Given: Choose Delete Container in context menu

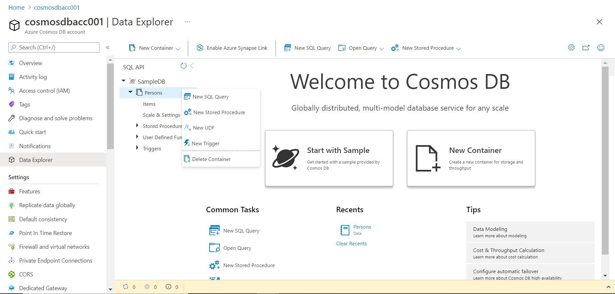Looking at the screenshot, I should tap(221, 159).
